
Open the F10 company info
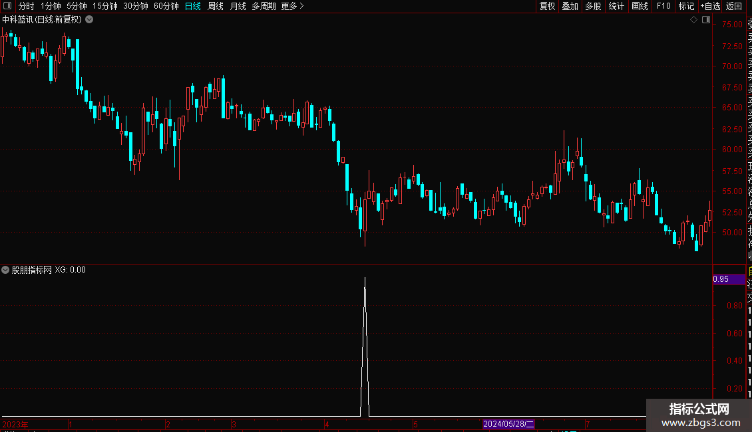[x=663, y=6]
